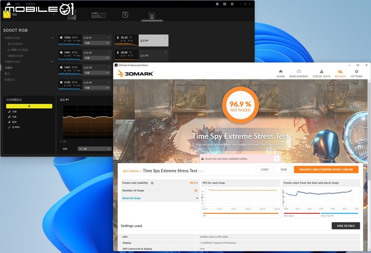Click the NOT PASSED circular result badge
The width and height of the screenshot is (371, 253).
[x=240, y=105]
